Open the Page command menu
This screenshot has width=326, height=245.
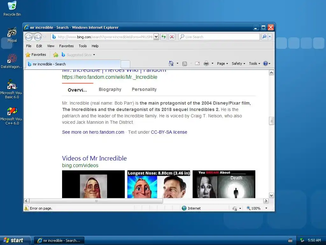click(x=223, y=63)
